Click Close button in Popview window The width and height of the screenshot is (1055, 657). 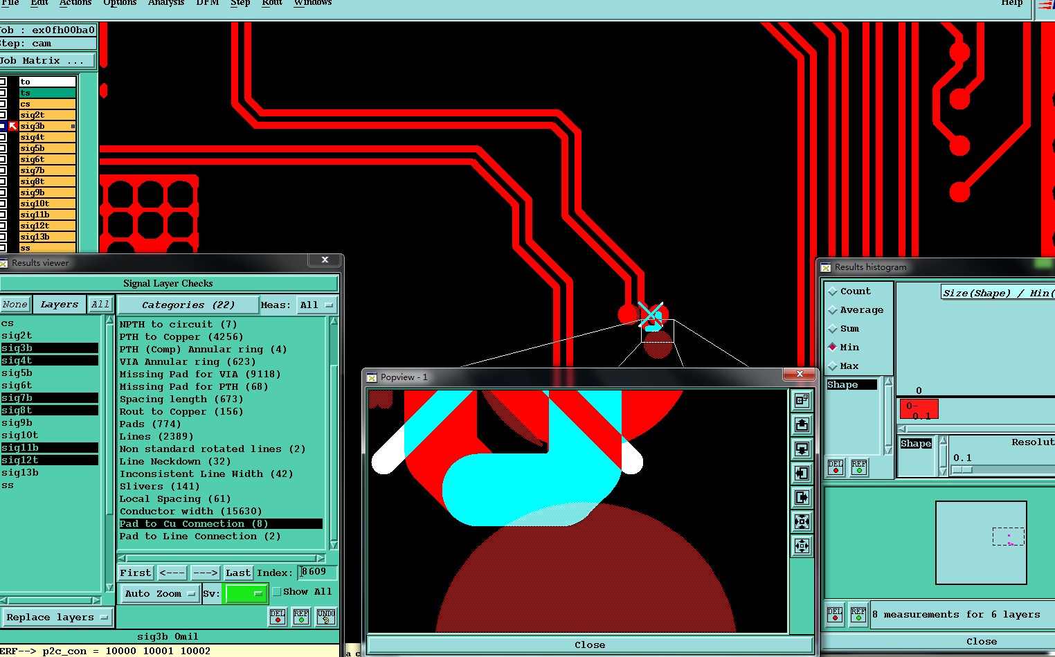(x=590, y=645)
